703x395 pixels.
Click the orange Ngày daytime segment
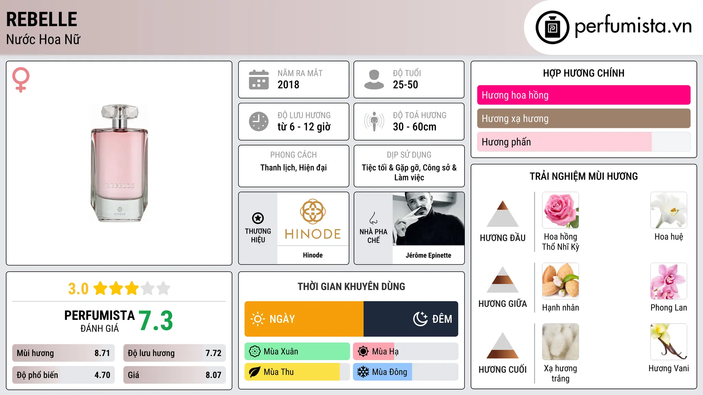click(304, 319)
